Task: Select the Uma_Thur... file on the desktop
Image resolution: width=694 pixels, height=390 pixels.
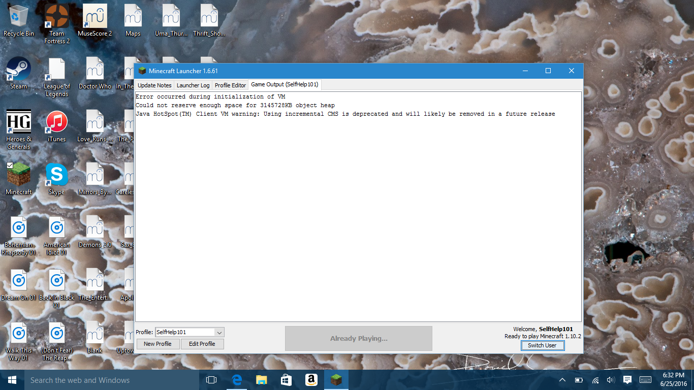Action: point(171,21)
